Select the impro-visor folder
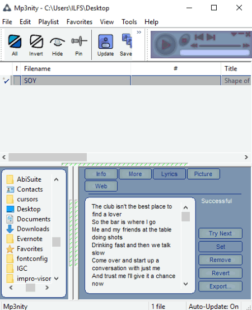Screen dimensions: 252x310 (29, 279)
